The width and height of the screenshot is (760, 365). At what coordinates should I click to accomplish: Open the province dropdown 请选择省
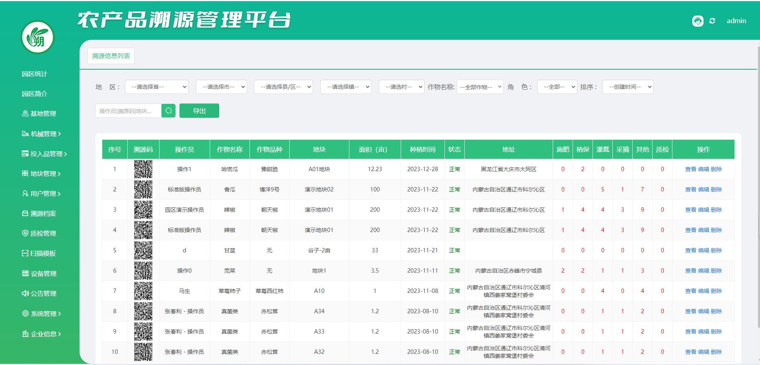[x=156, y=87]
